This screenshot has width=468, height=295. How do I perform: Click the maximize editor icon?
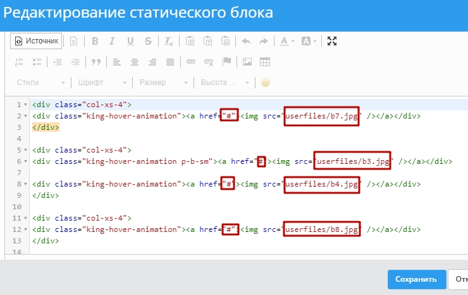(x=333, y=41)
